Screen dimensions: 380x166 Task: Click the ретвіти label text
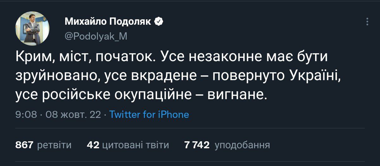tap(54, 145)
